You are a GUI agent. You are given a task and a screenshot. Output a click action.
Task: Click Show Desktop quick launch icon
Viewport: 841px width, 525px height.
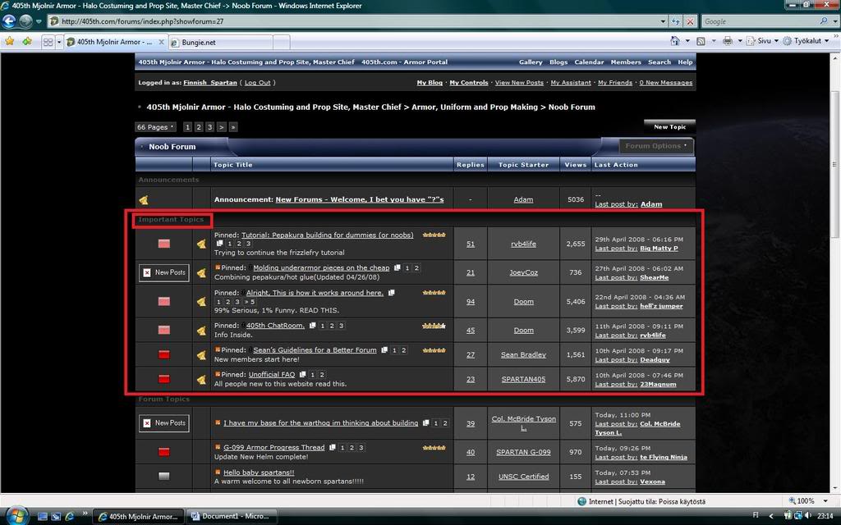(x=43, y=517)
